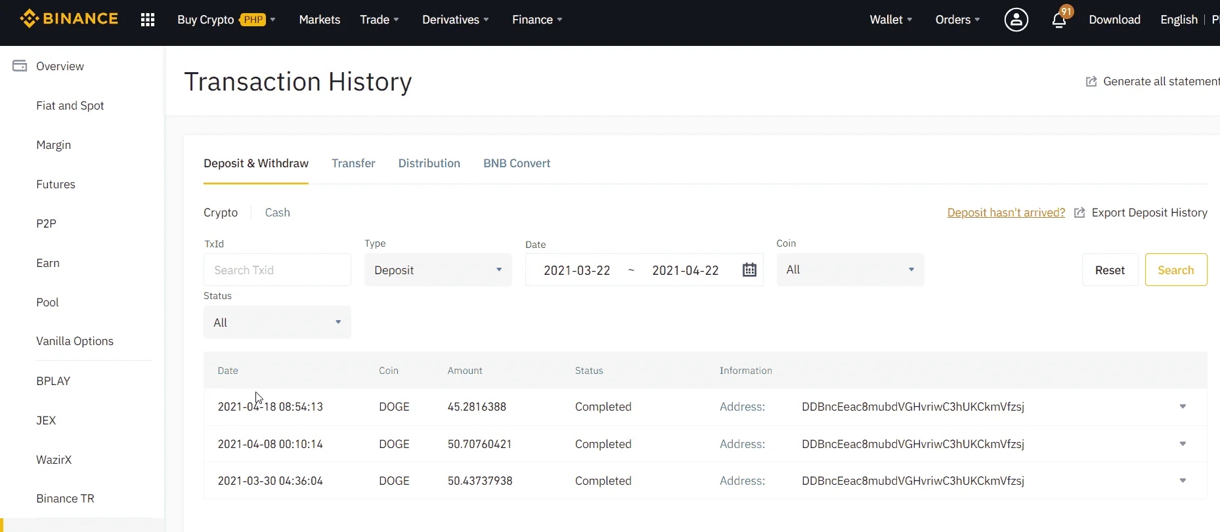Image resolution: width=1220 pixels, height=532 pixels.
Task: Open Margin wallet in sidebar
Action: click(x=54, y=145)
